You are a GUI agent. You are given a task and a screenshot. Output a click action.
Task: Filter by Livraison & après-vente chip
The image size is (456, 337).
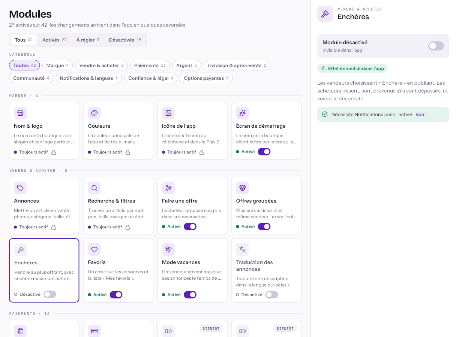(237, 65)
